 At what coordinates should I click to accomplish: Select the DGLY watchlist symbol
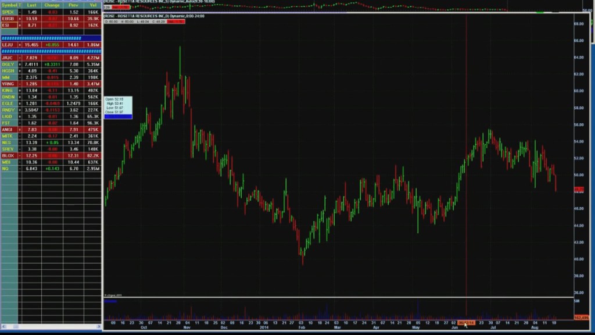pyautogui.click(x=9, y=64)
